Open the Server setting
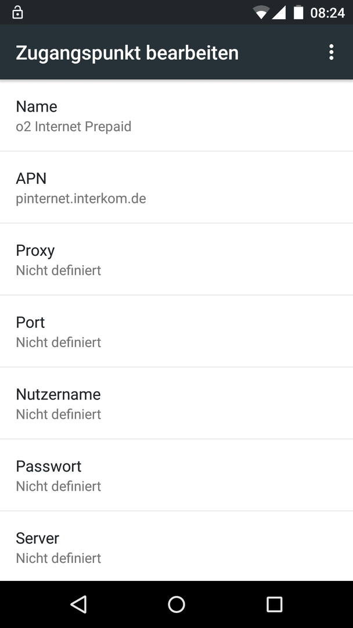The height and width of the screenshot is (628, 353). (x=176, y=546)
